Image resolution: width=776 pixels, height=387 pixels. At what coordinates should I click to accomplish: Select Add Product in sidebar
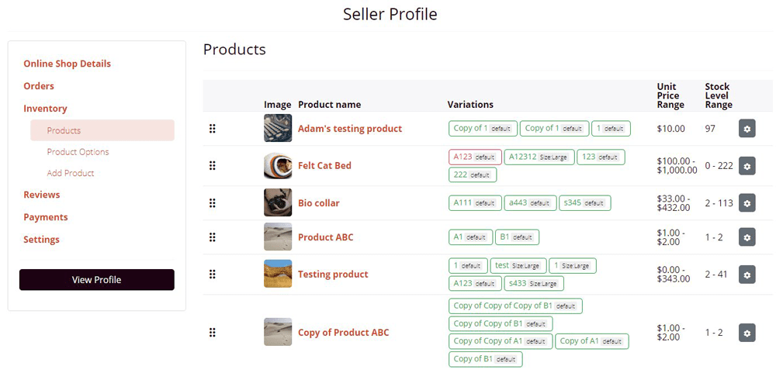pyautogui.click(x=71, y=173)
